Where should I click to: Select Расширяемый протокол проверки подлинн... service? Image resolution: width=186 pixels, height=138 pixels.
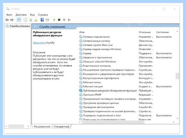tap(109, 70)
